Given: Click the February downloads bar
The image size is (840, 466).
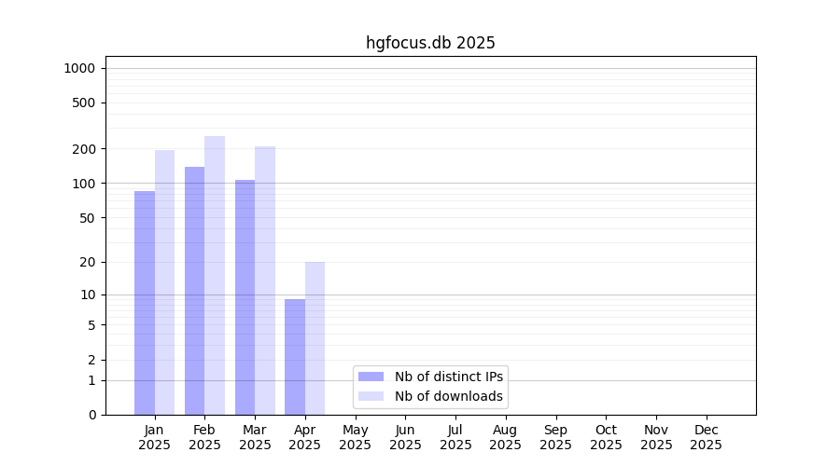Looking at the screenshot, I should [x=215, y=275].
